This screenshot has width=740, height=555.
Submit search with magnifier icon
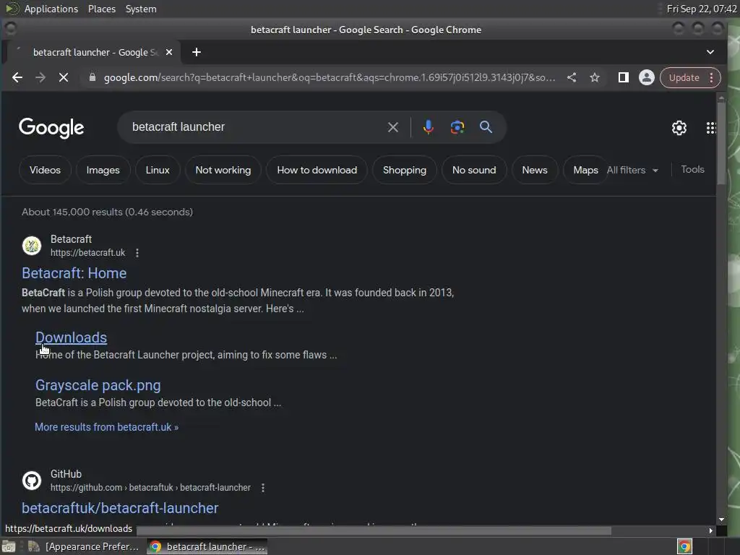pos(486,127)
